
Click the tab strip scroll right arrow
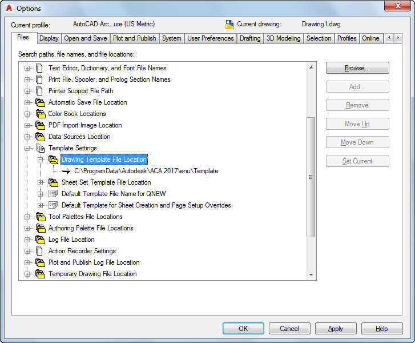(398, 38)
